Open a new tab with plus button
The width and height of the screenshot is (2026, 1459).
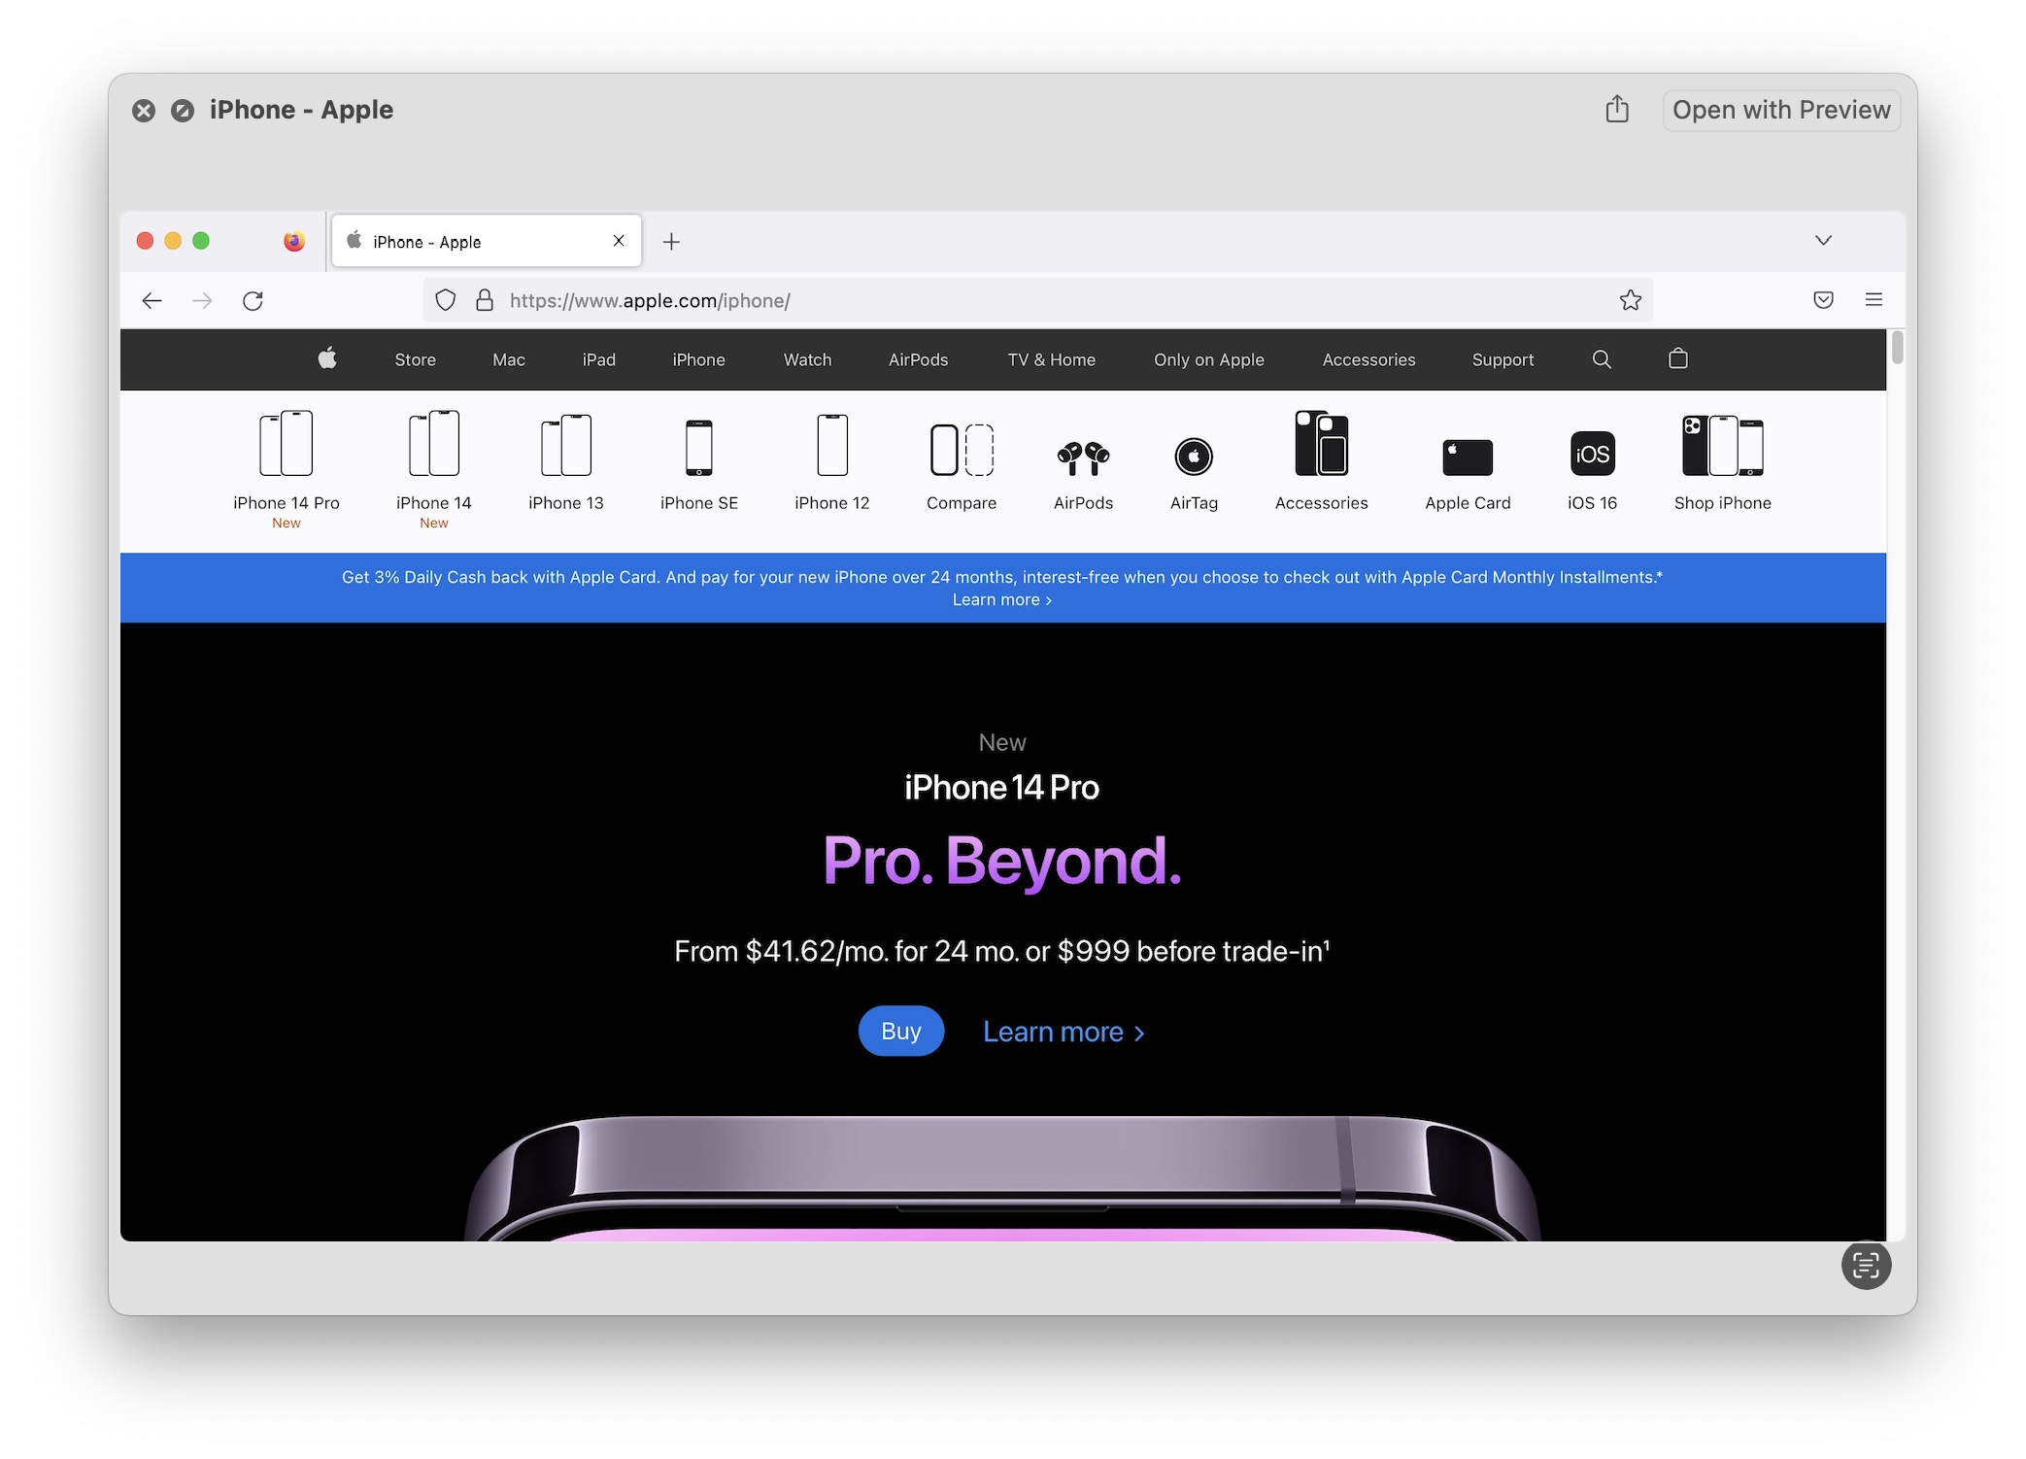coord(671,242)
